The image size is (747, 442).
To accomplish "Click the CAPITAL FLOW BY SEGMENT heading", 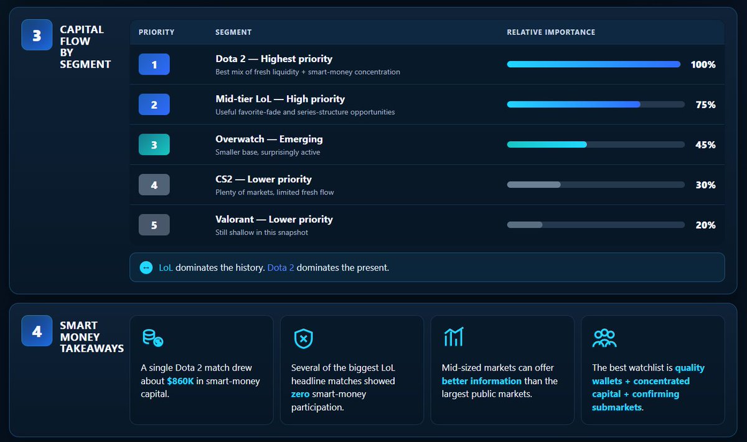I will [x=85, y=47].
